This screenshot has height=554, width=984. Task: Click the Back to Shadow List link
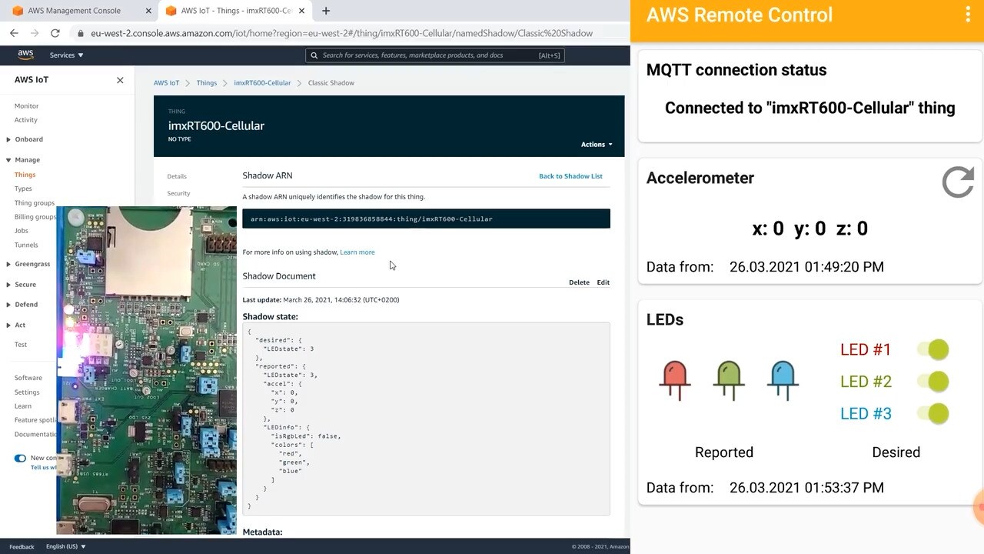click(x=570, y=176)
